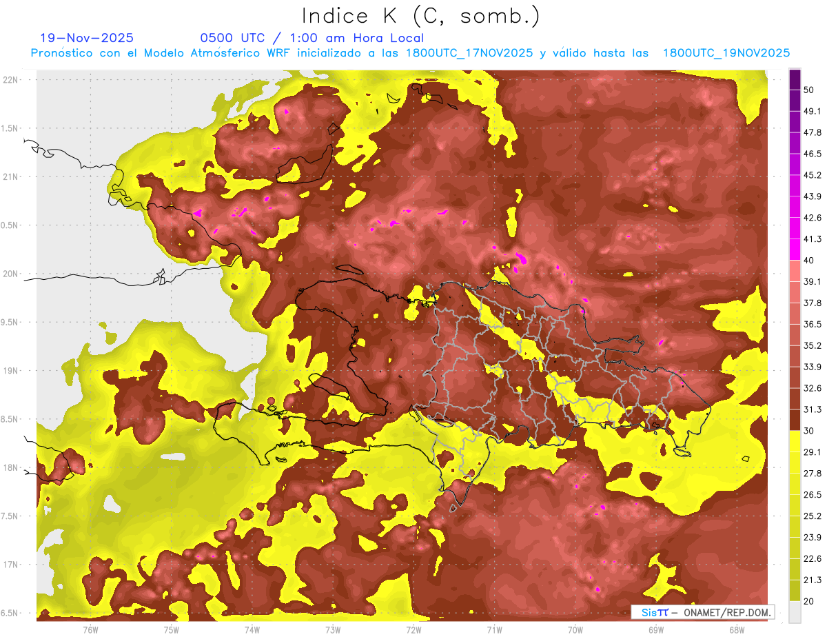Screen dimensions: 827x639
Task: Click the colorbar value "41.3"
Action: 812,239
